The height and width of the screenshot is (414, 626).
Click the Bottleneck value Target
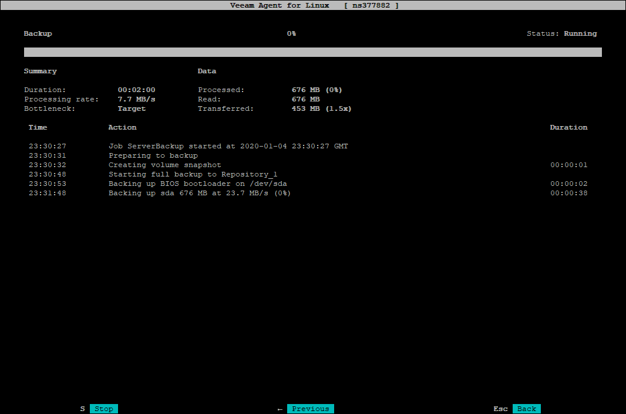pyautogui.click(x=132, y=108)
